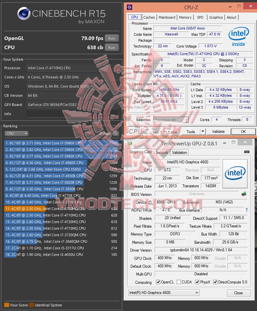
Task: Open the GPU selector Intel HD Graphics 4600
Action: click(x=164, y=293)
